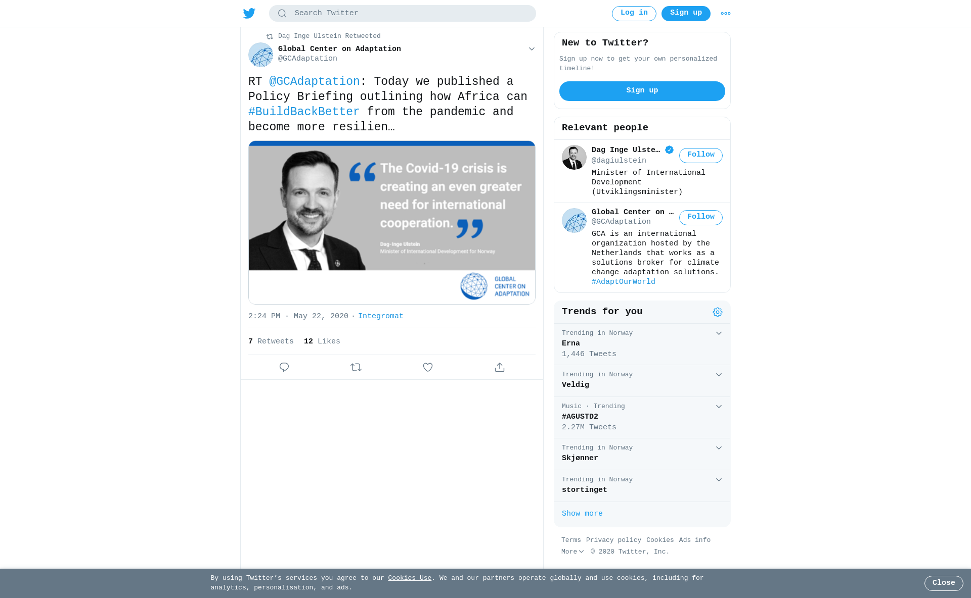This screenshot has height=598, width=971.
Task: Like the tweet with the heart icon
Action: click(x=428, y=367)
